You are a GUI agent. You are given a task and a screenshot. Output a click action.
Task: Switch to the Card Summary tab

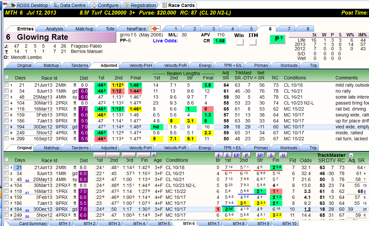33,223
